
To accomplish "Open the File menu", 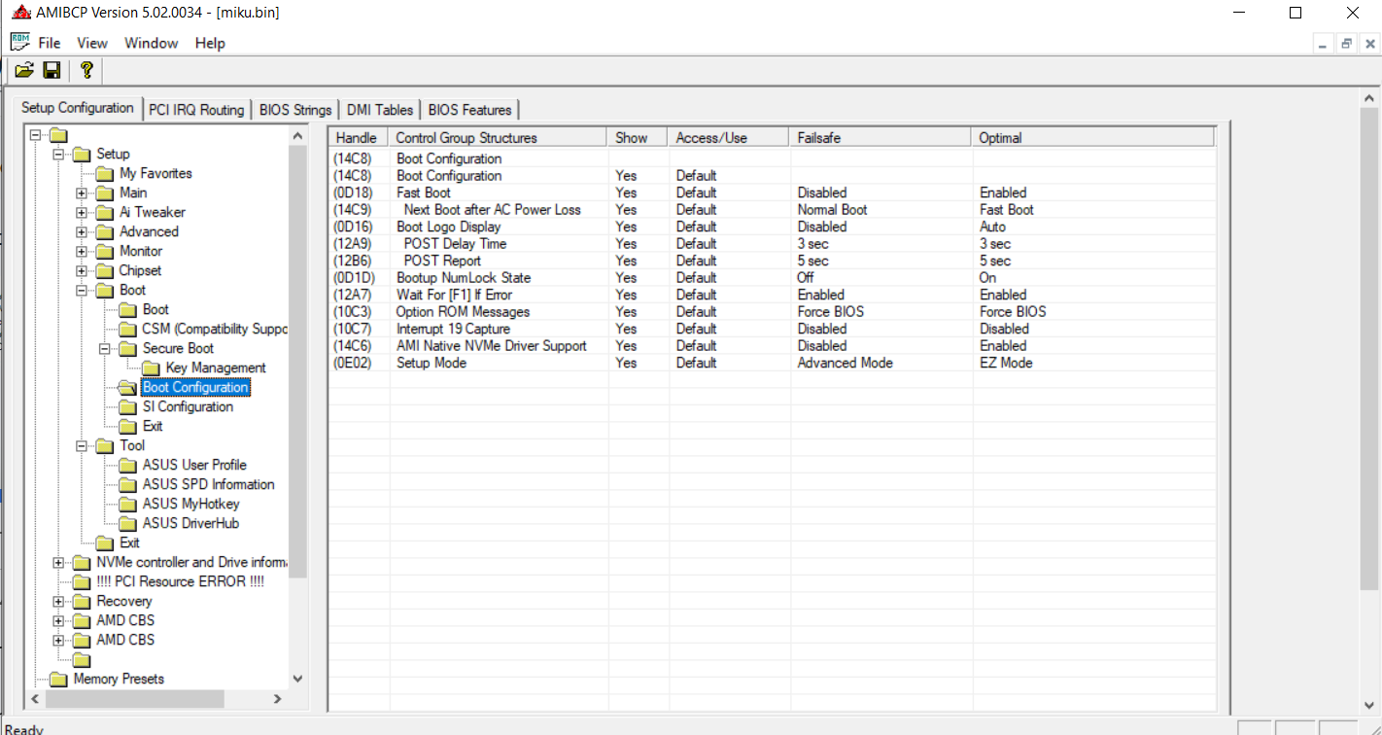I will tap(49, 43).
